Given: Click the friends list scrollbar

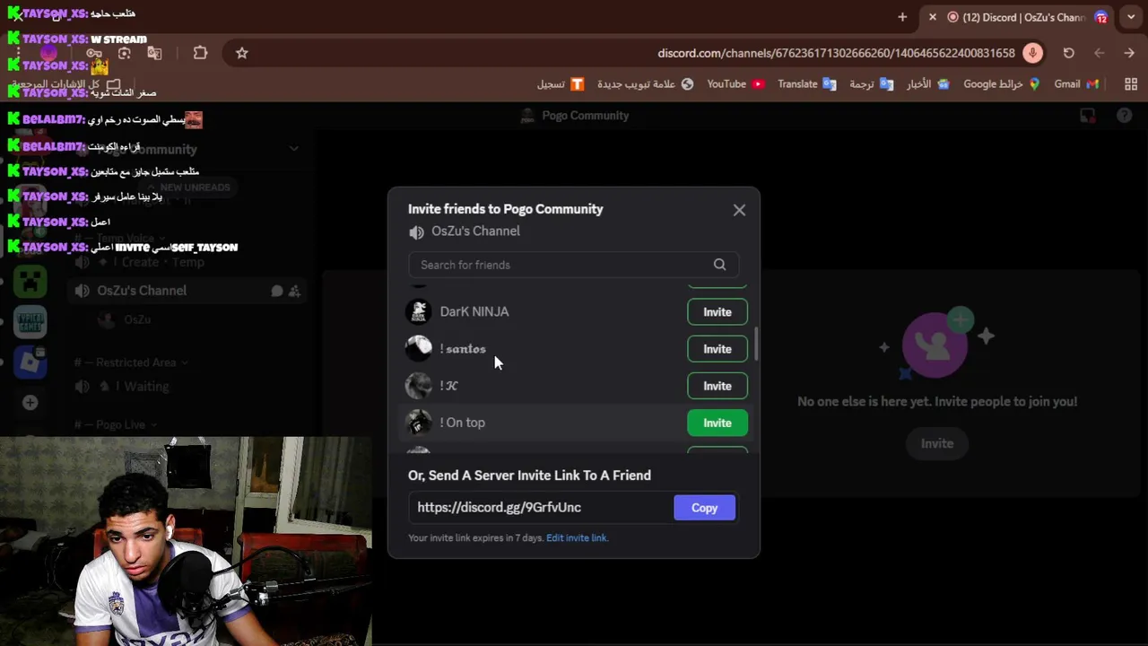Looking at the screenshot, I should 757,344.
